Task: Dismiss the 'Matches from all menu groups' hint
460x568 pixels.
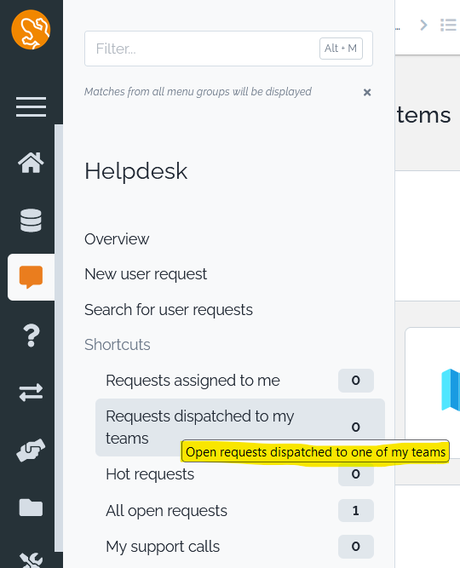Action: pyautogui.click(x=367, y=92)
